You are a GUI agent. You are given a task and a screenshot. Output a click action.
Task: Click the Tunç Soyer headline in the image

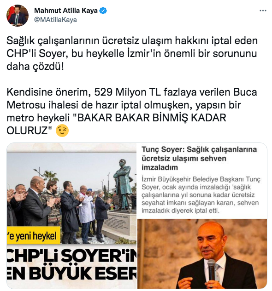199,158
